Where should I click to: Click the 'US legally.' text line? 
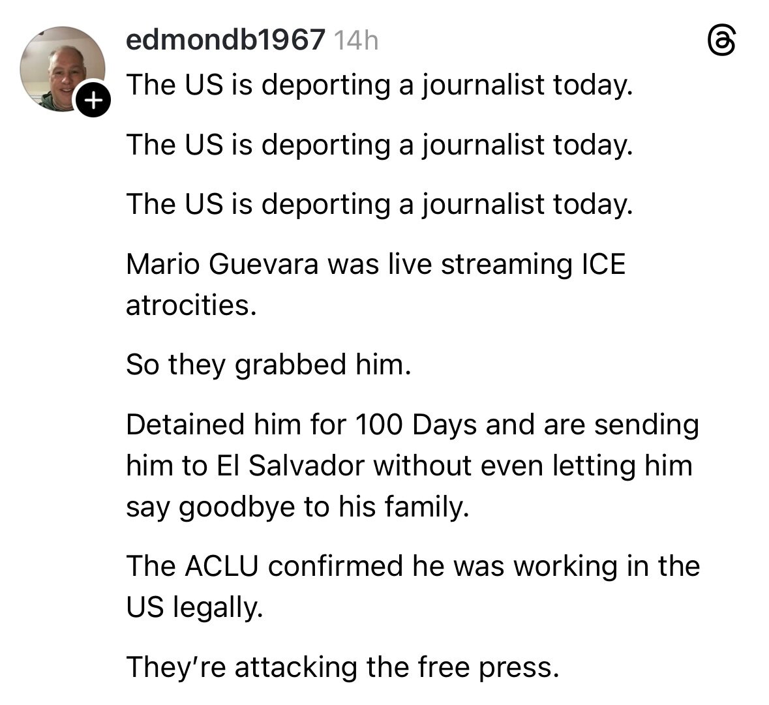194,607
